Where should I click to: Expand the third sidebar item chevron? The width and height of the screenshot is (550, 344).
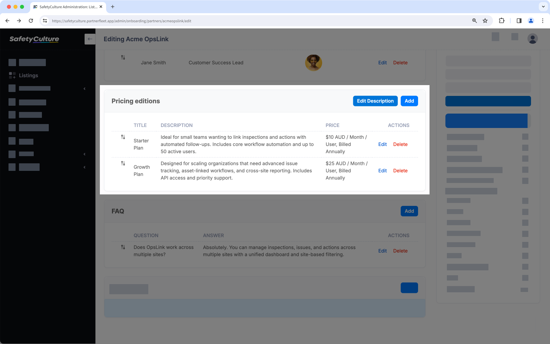[x=84, y=88]
